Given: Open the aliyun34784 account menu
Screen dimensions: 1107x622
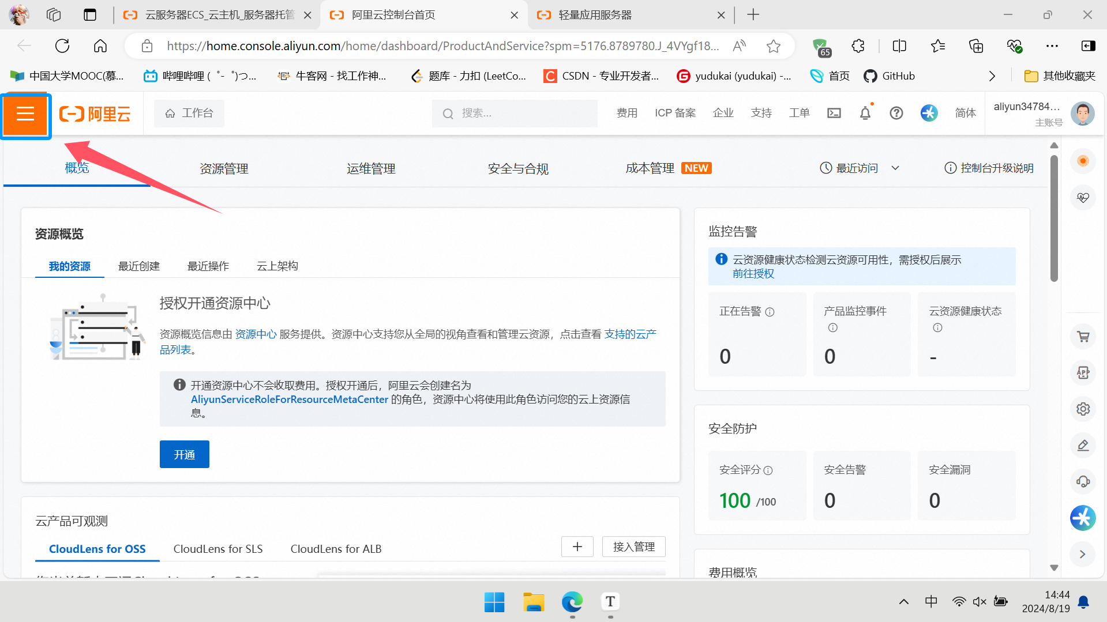Looking at the screenshot, I should click(x=1027, y=113).
